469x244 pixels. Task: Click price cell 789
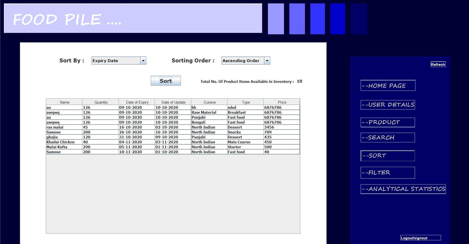pyautogui.click(x=282, y=132)
